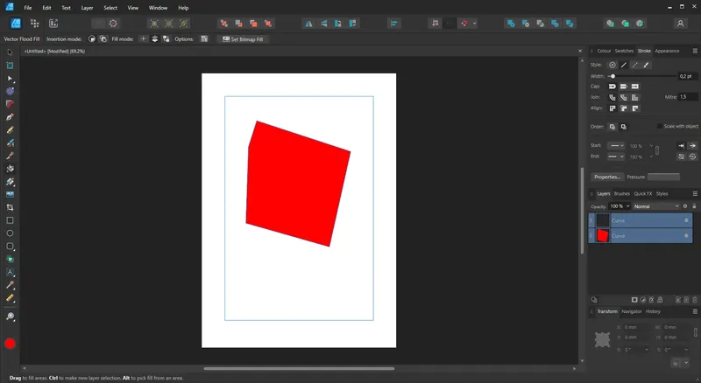Select the Move tool in the left toolbar
The width and height of the screenshot is (701, 383).
click(10, 52)
